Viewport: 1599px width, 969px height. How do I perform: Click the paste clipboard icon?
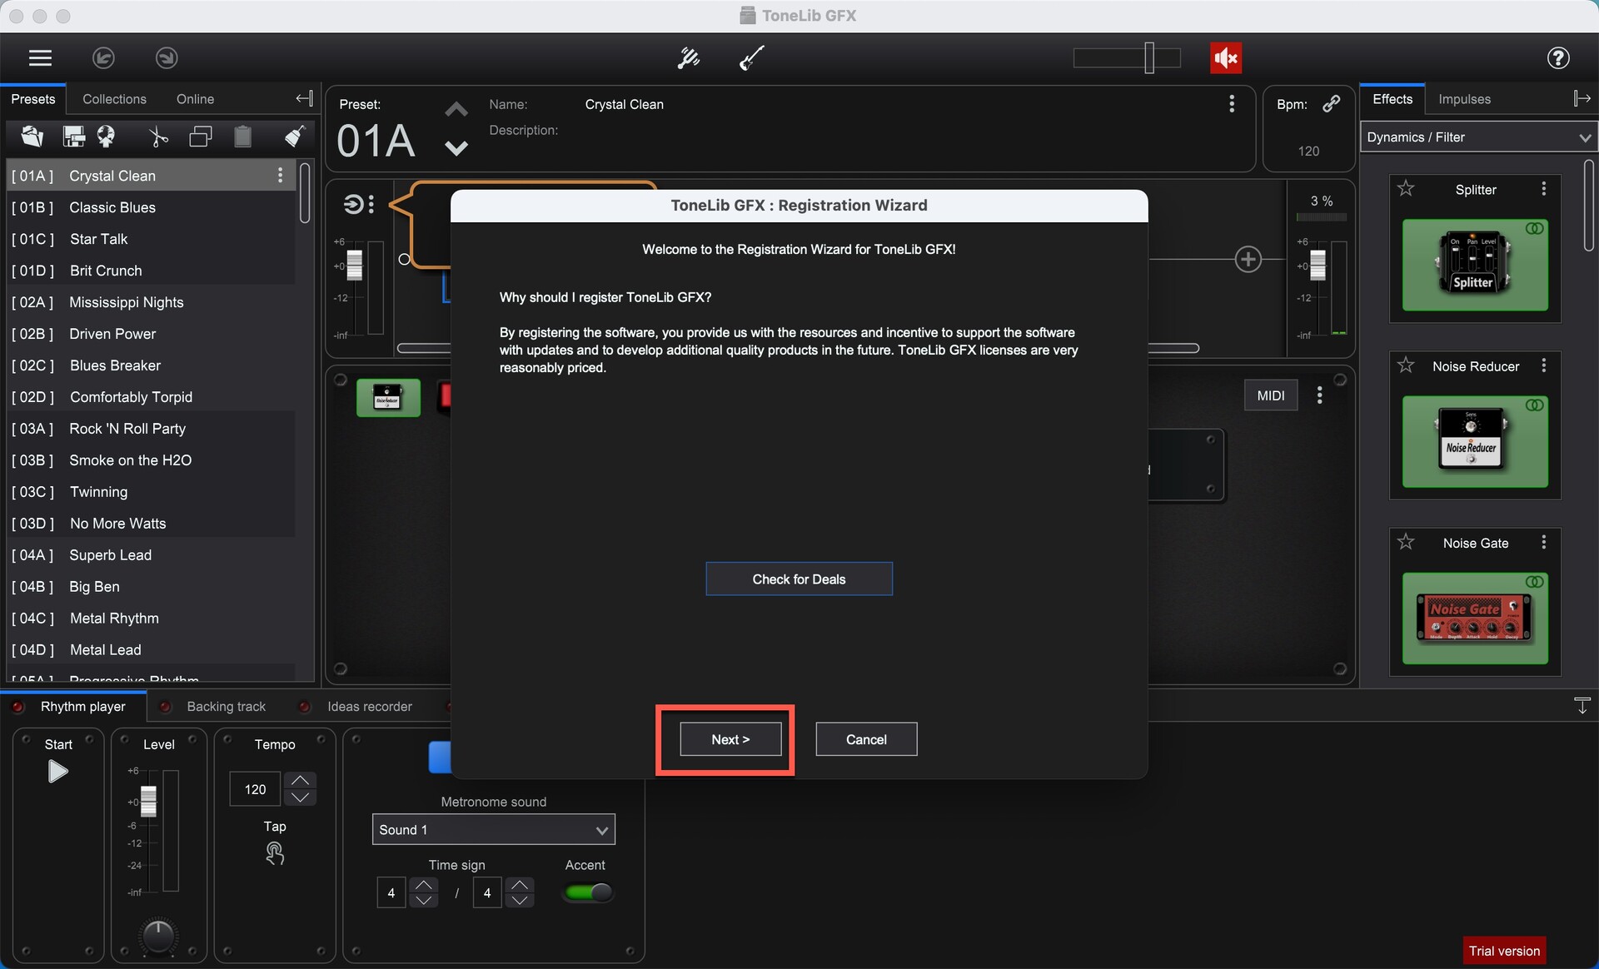pyautogui.click(x=242, y=137)
